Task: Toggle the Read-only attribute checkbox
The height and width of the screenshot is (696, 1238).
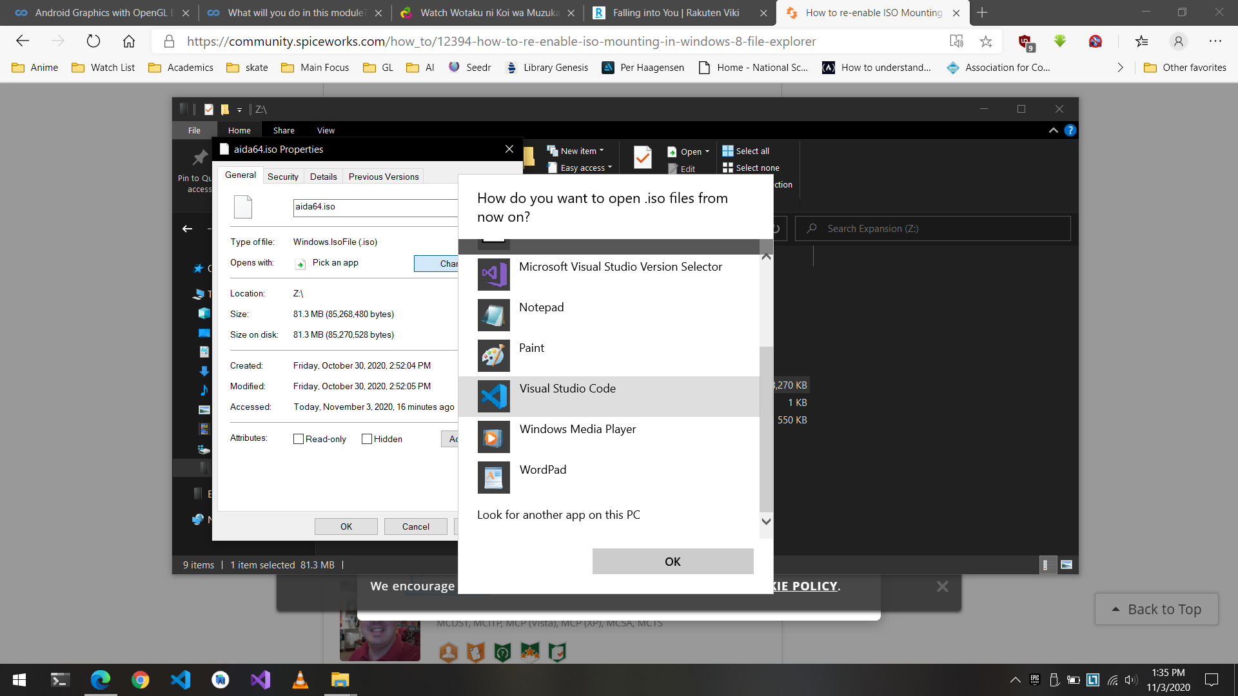Action: coord(299,439)
